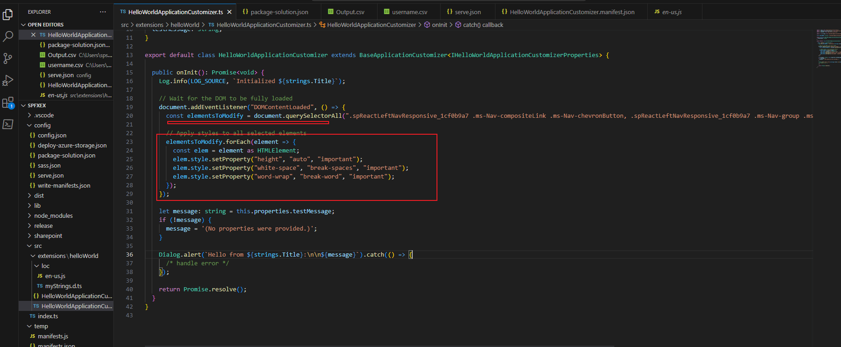Place cursor on return Promise.resolve() line
841x347 pixels.
click(x=202, y=289)
